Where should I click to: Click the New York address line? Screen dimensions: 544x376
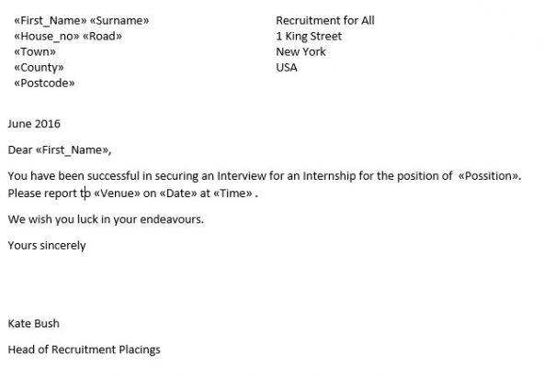click(300, 51)
